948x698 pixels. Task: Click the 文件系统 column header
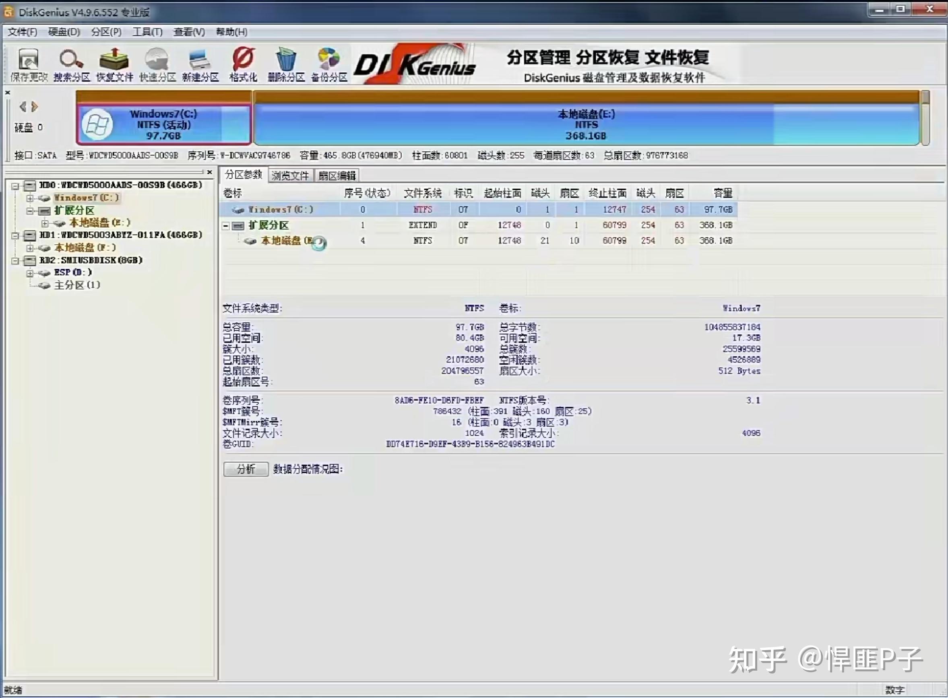(x=423, y=194)
